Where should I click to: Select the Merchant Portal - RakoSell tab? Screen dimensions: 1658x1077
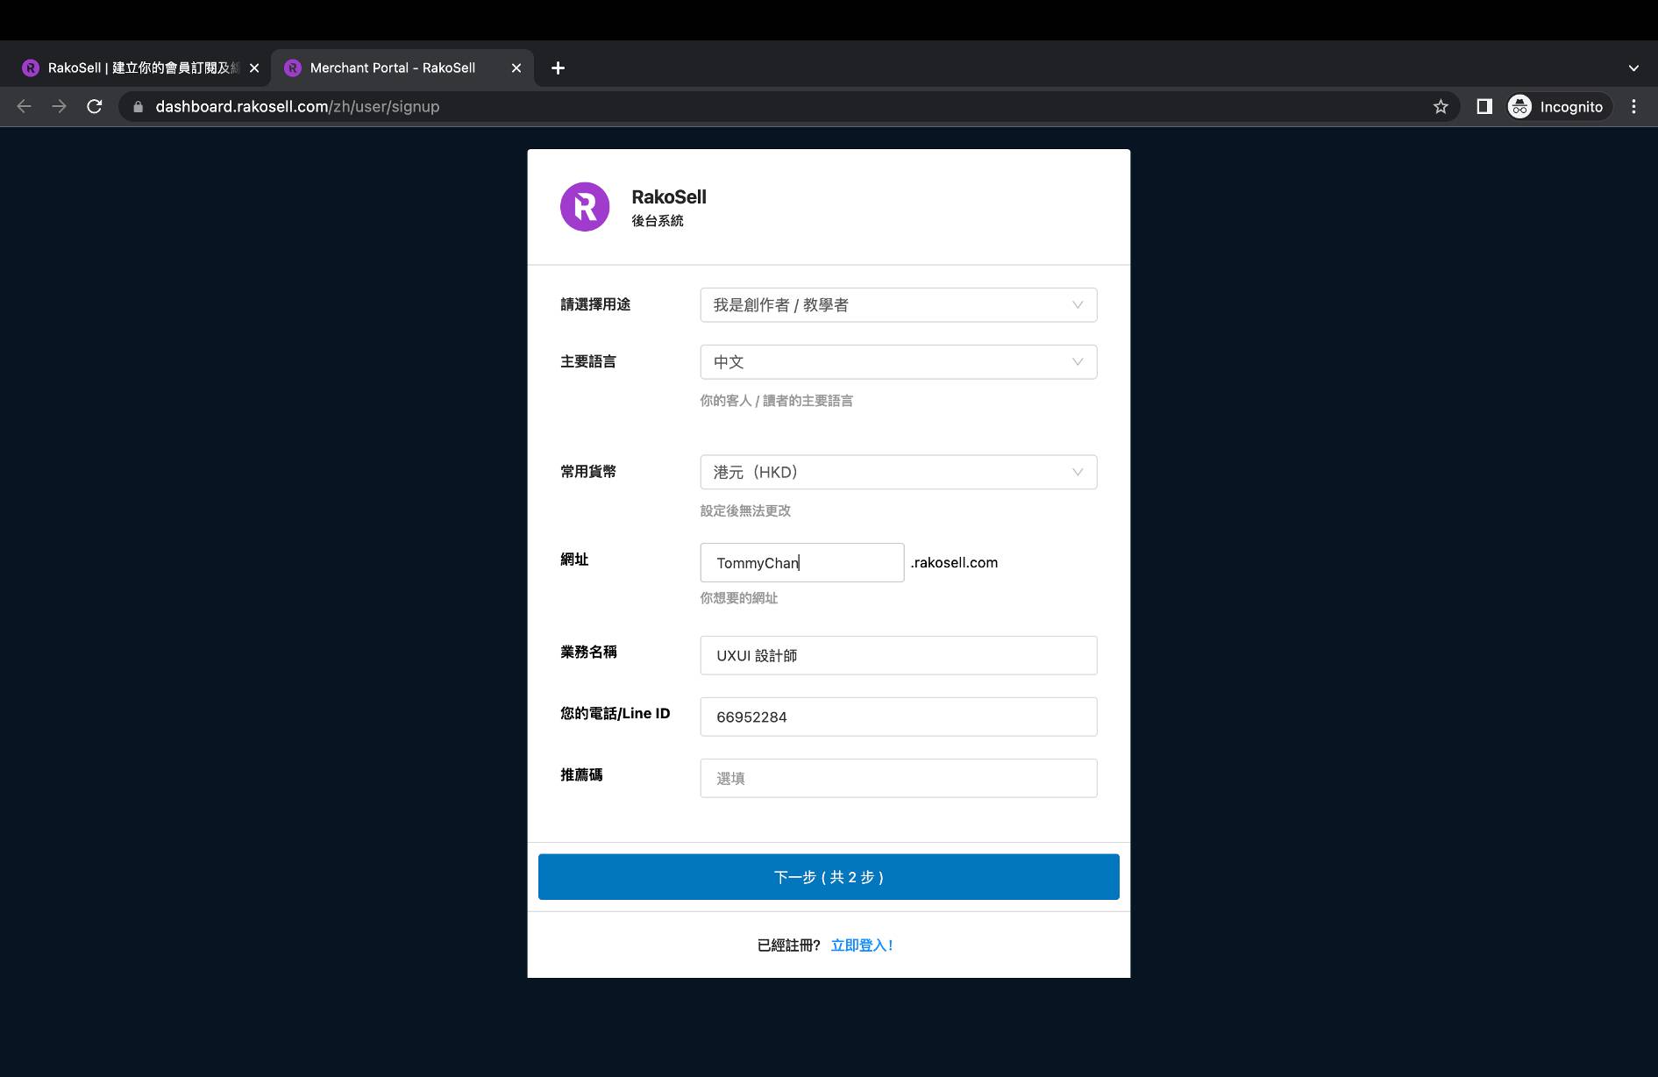tap(392, 68)
